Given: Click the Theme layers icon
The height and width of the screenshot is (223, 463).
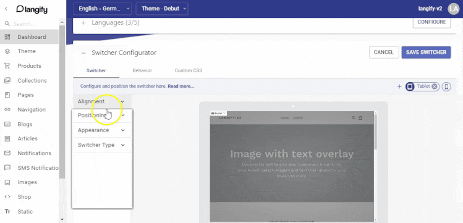Looking at the screenshot, I should click(x=7, y=51).
